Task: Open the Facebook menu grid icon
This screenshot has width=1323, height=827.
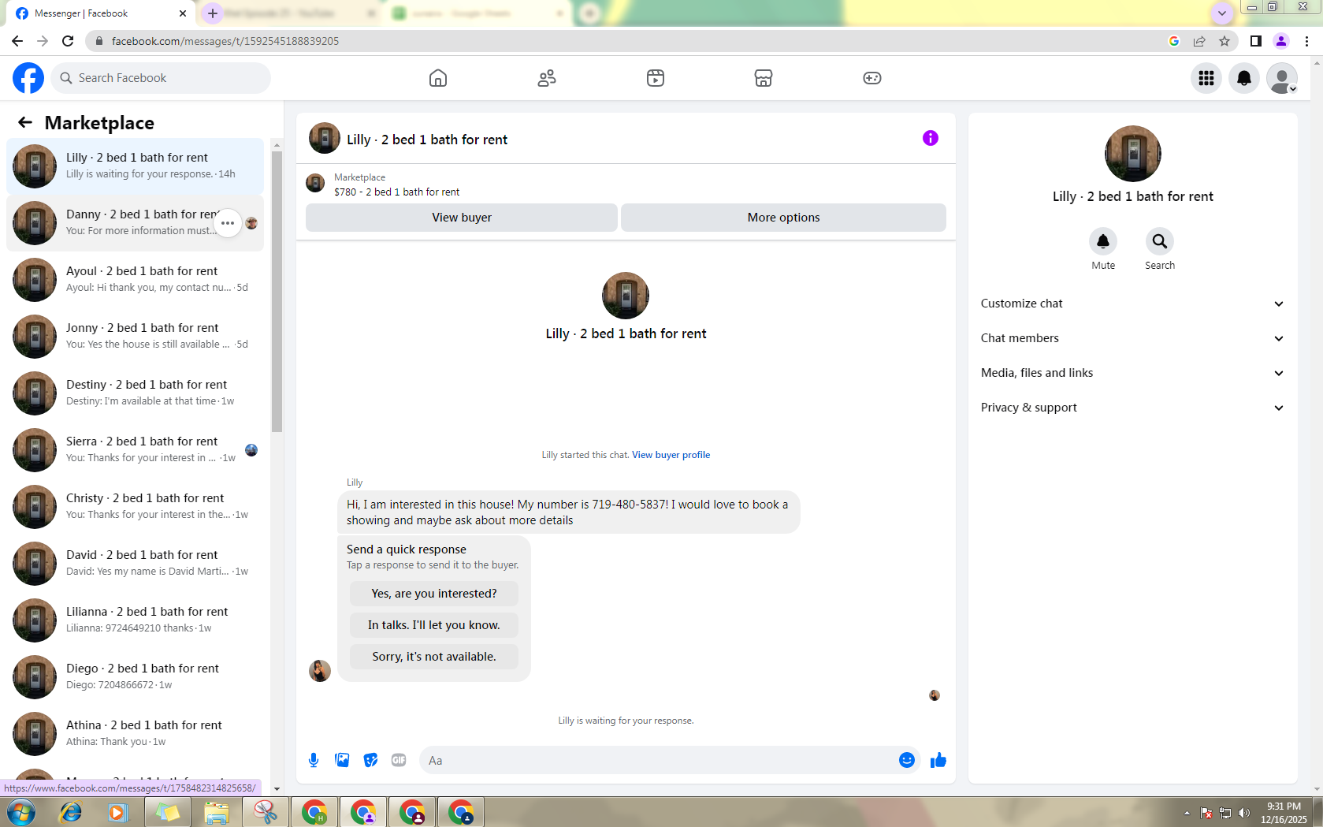Action: pyautogui.click(x=1206, y=78)
